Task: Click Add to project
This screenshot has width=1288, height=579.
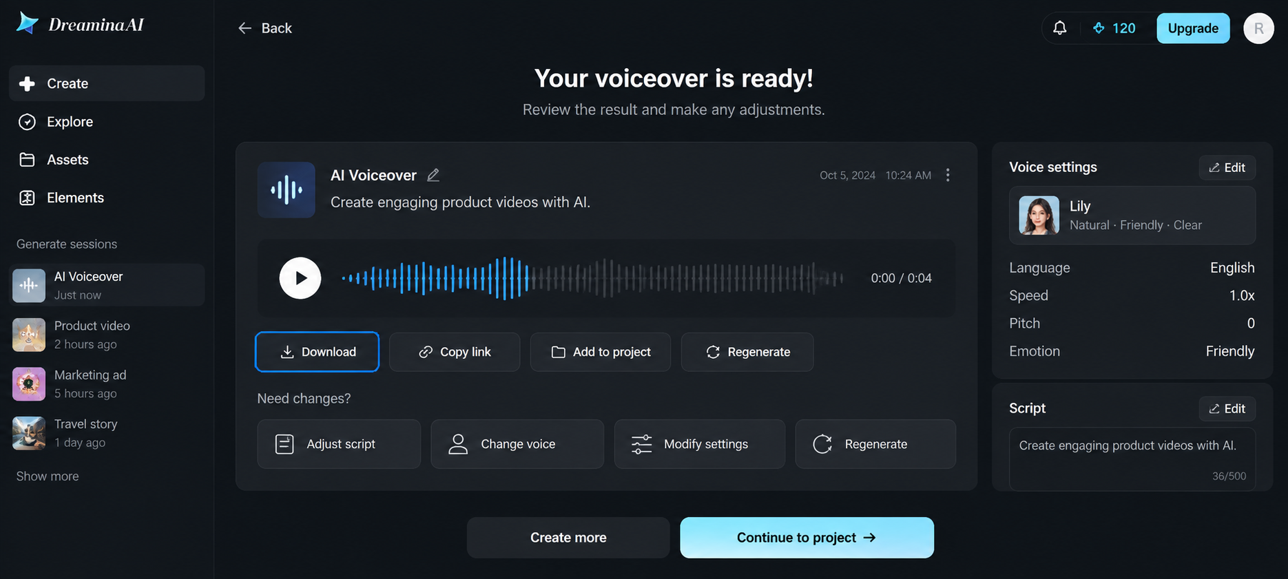Action: click(x=601, y=352)
